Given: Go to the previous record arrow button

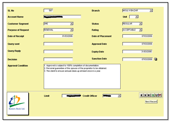Looking at the screenshot, I should 141,95.
